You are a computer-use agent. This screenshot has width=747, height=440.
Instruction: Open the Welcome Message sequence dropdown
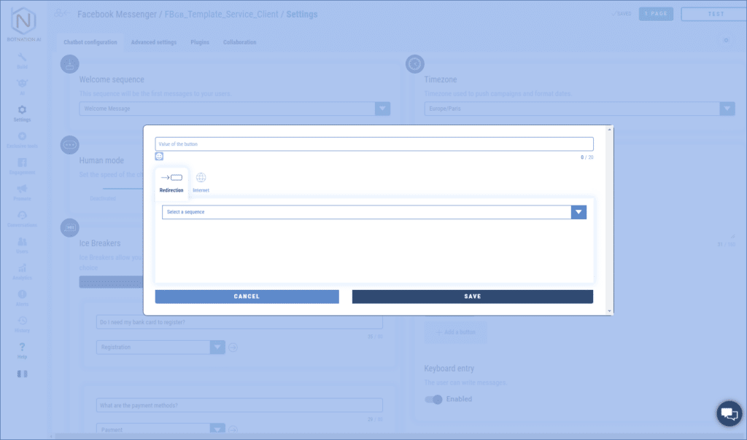point(382,109)
